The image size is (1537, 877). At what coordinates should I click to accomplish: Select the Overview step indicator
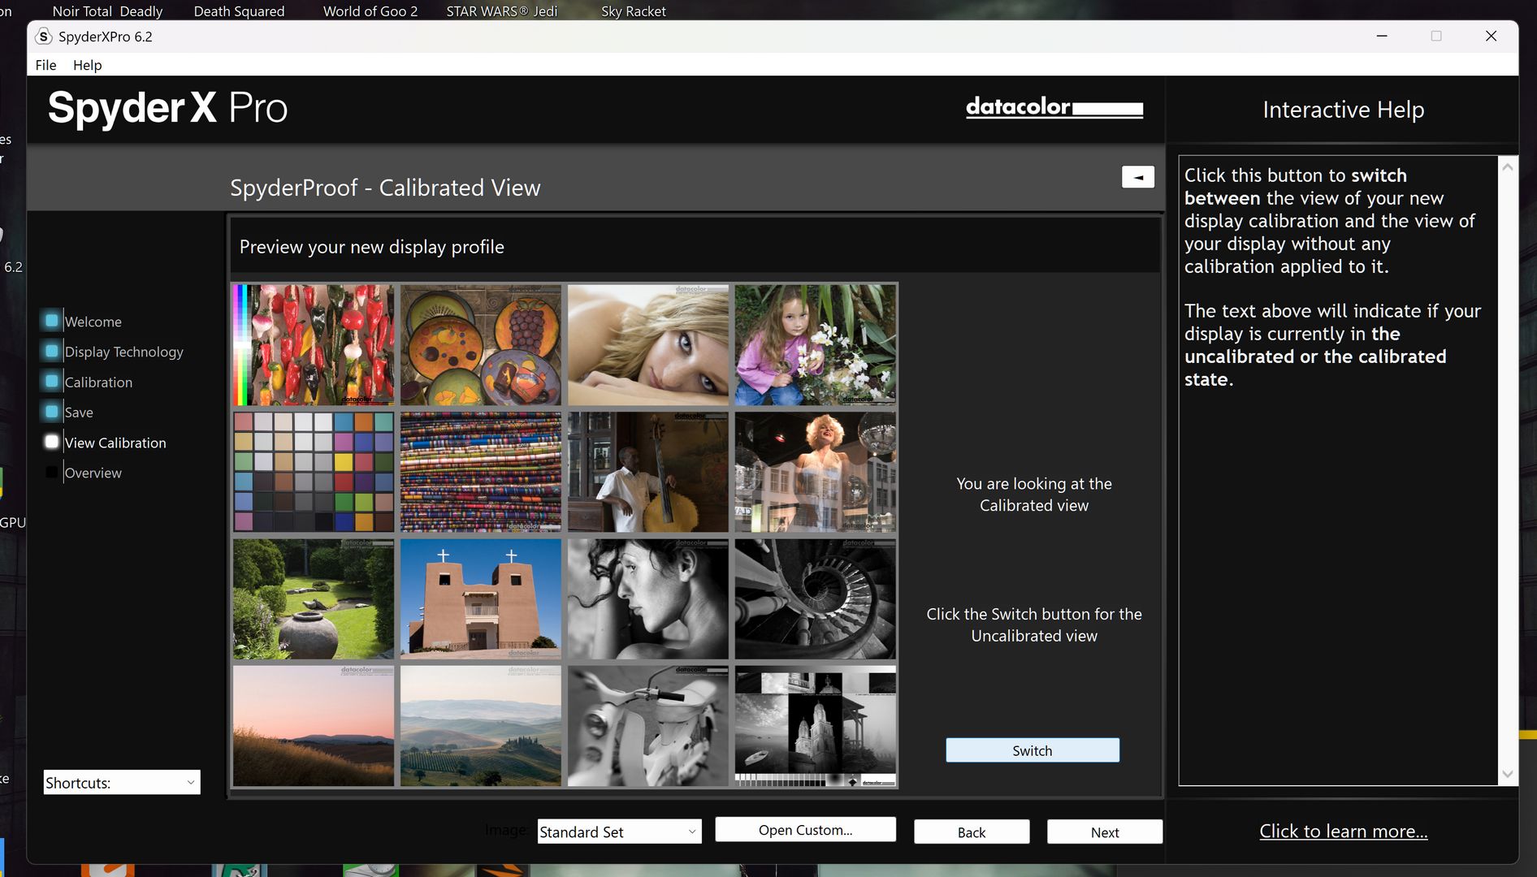click(52, 472)
